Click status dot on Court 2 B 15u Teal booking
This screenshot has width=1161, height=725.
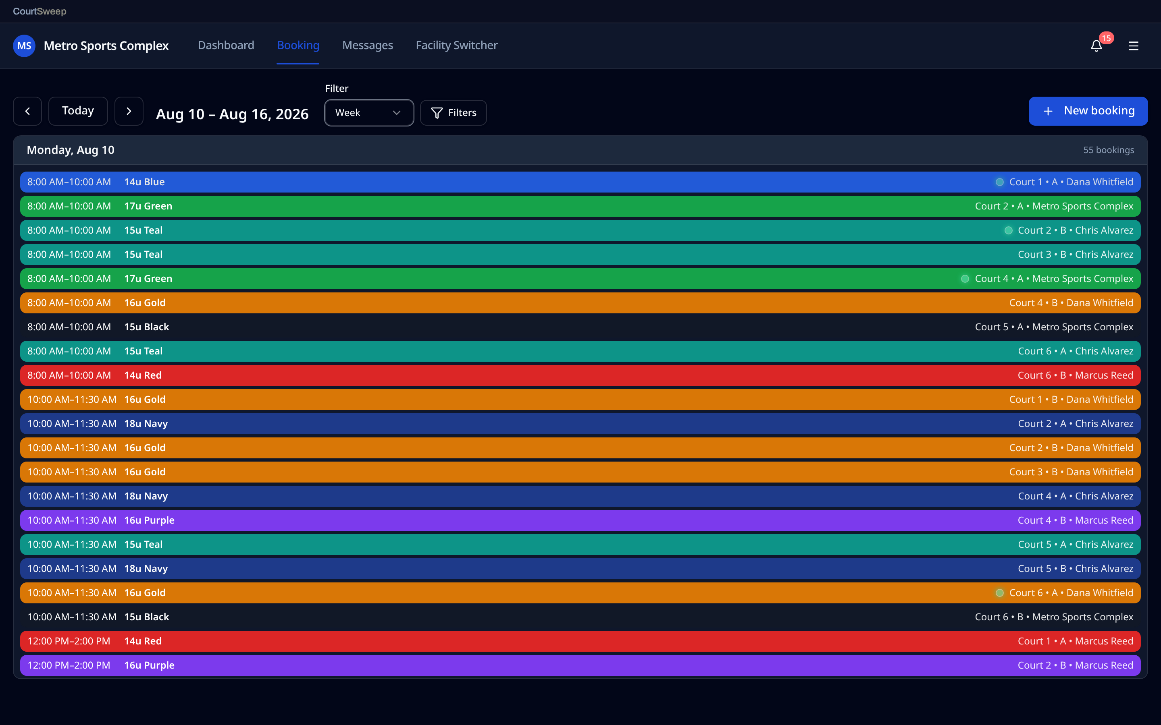coord(1009,231)
